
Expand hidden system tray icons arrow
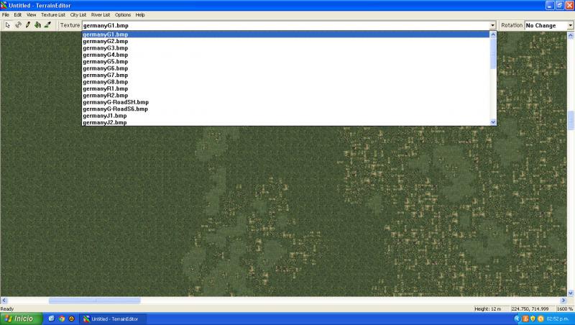coord(517,319)
